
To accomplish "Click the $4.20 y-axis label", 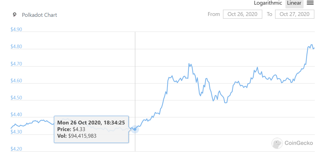I will click(16, 149).
